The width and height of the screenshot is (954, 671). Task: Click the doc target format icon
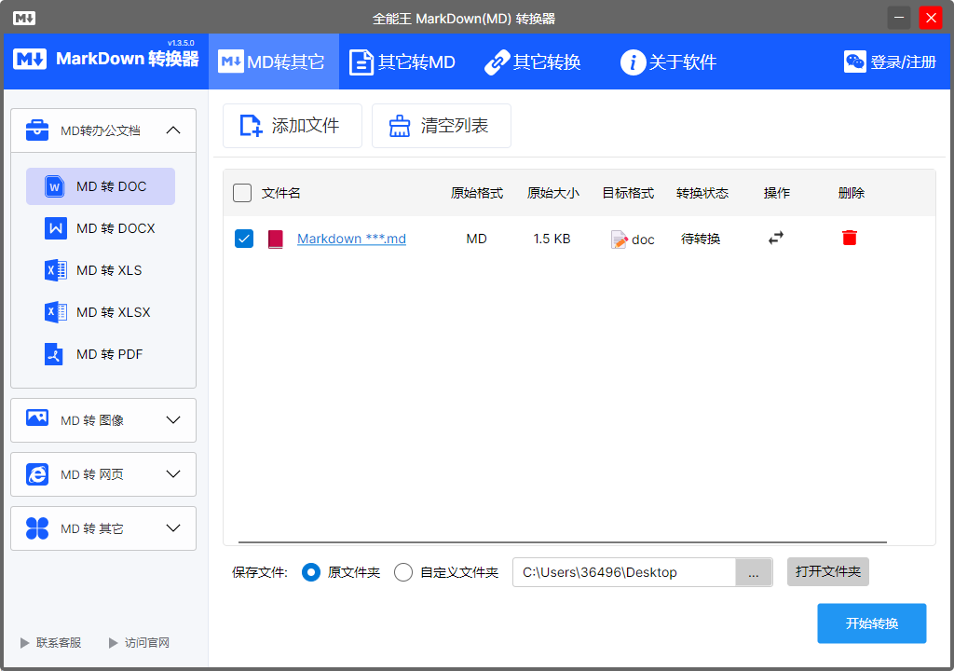click(619, 240)
